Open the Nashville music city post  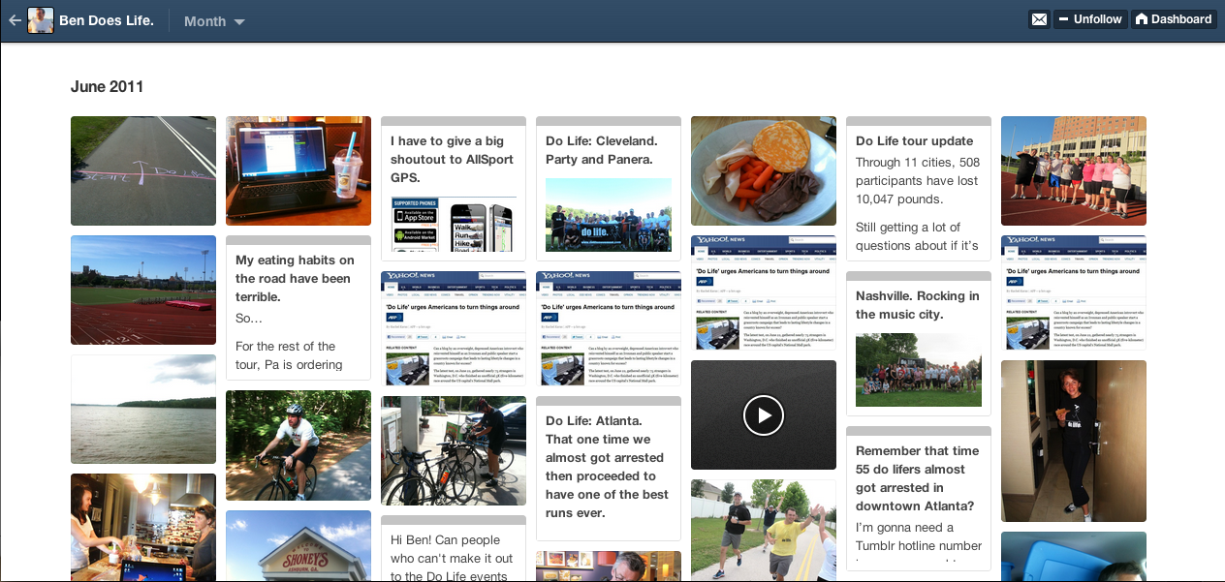[919, 344]
